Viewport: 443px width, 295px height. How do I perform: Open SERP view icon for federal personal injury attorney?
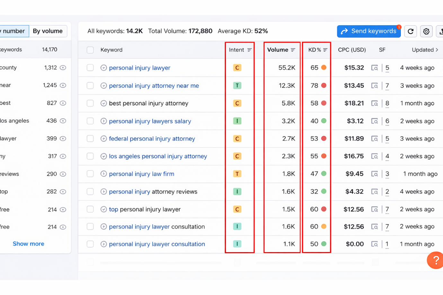click(x=375, y=139)
